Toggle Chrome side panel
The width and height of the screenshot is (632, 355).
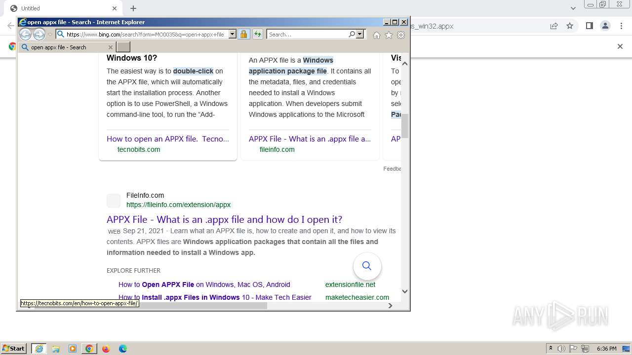(x=589, y=26)
